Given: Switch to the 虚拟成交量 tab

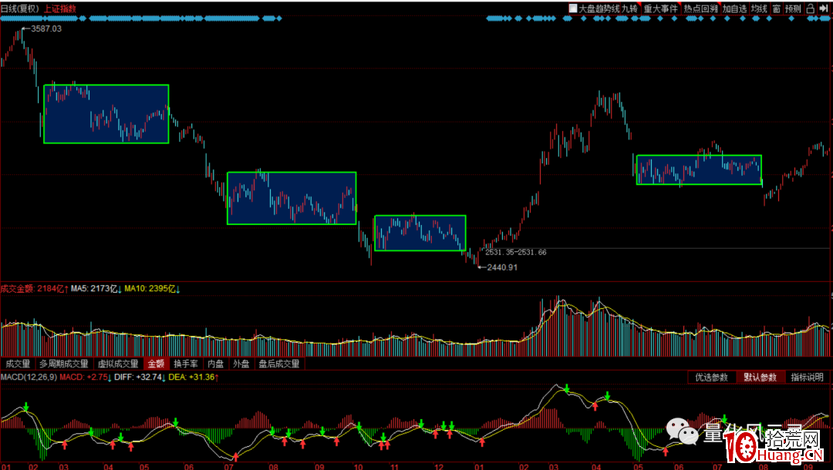Looking at the screenshot, I should [118, 364].
